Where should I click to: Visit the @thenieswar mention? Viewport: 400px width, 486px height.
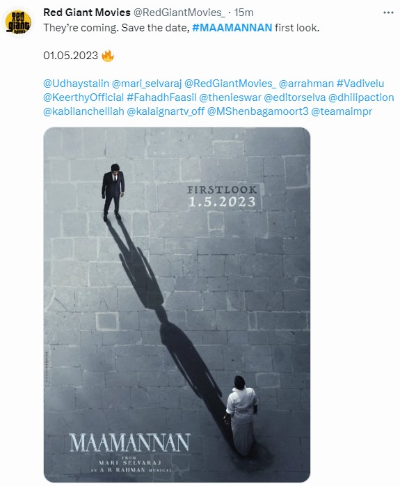coord(230,97)
